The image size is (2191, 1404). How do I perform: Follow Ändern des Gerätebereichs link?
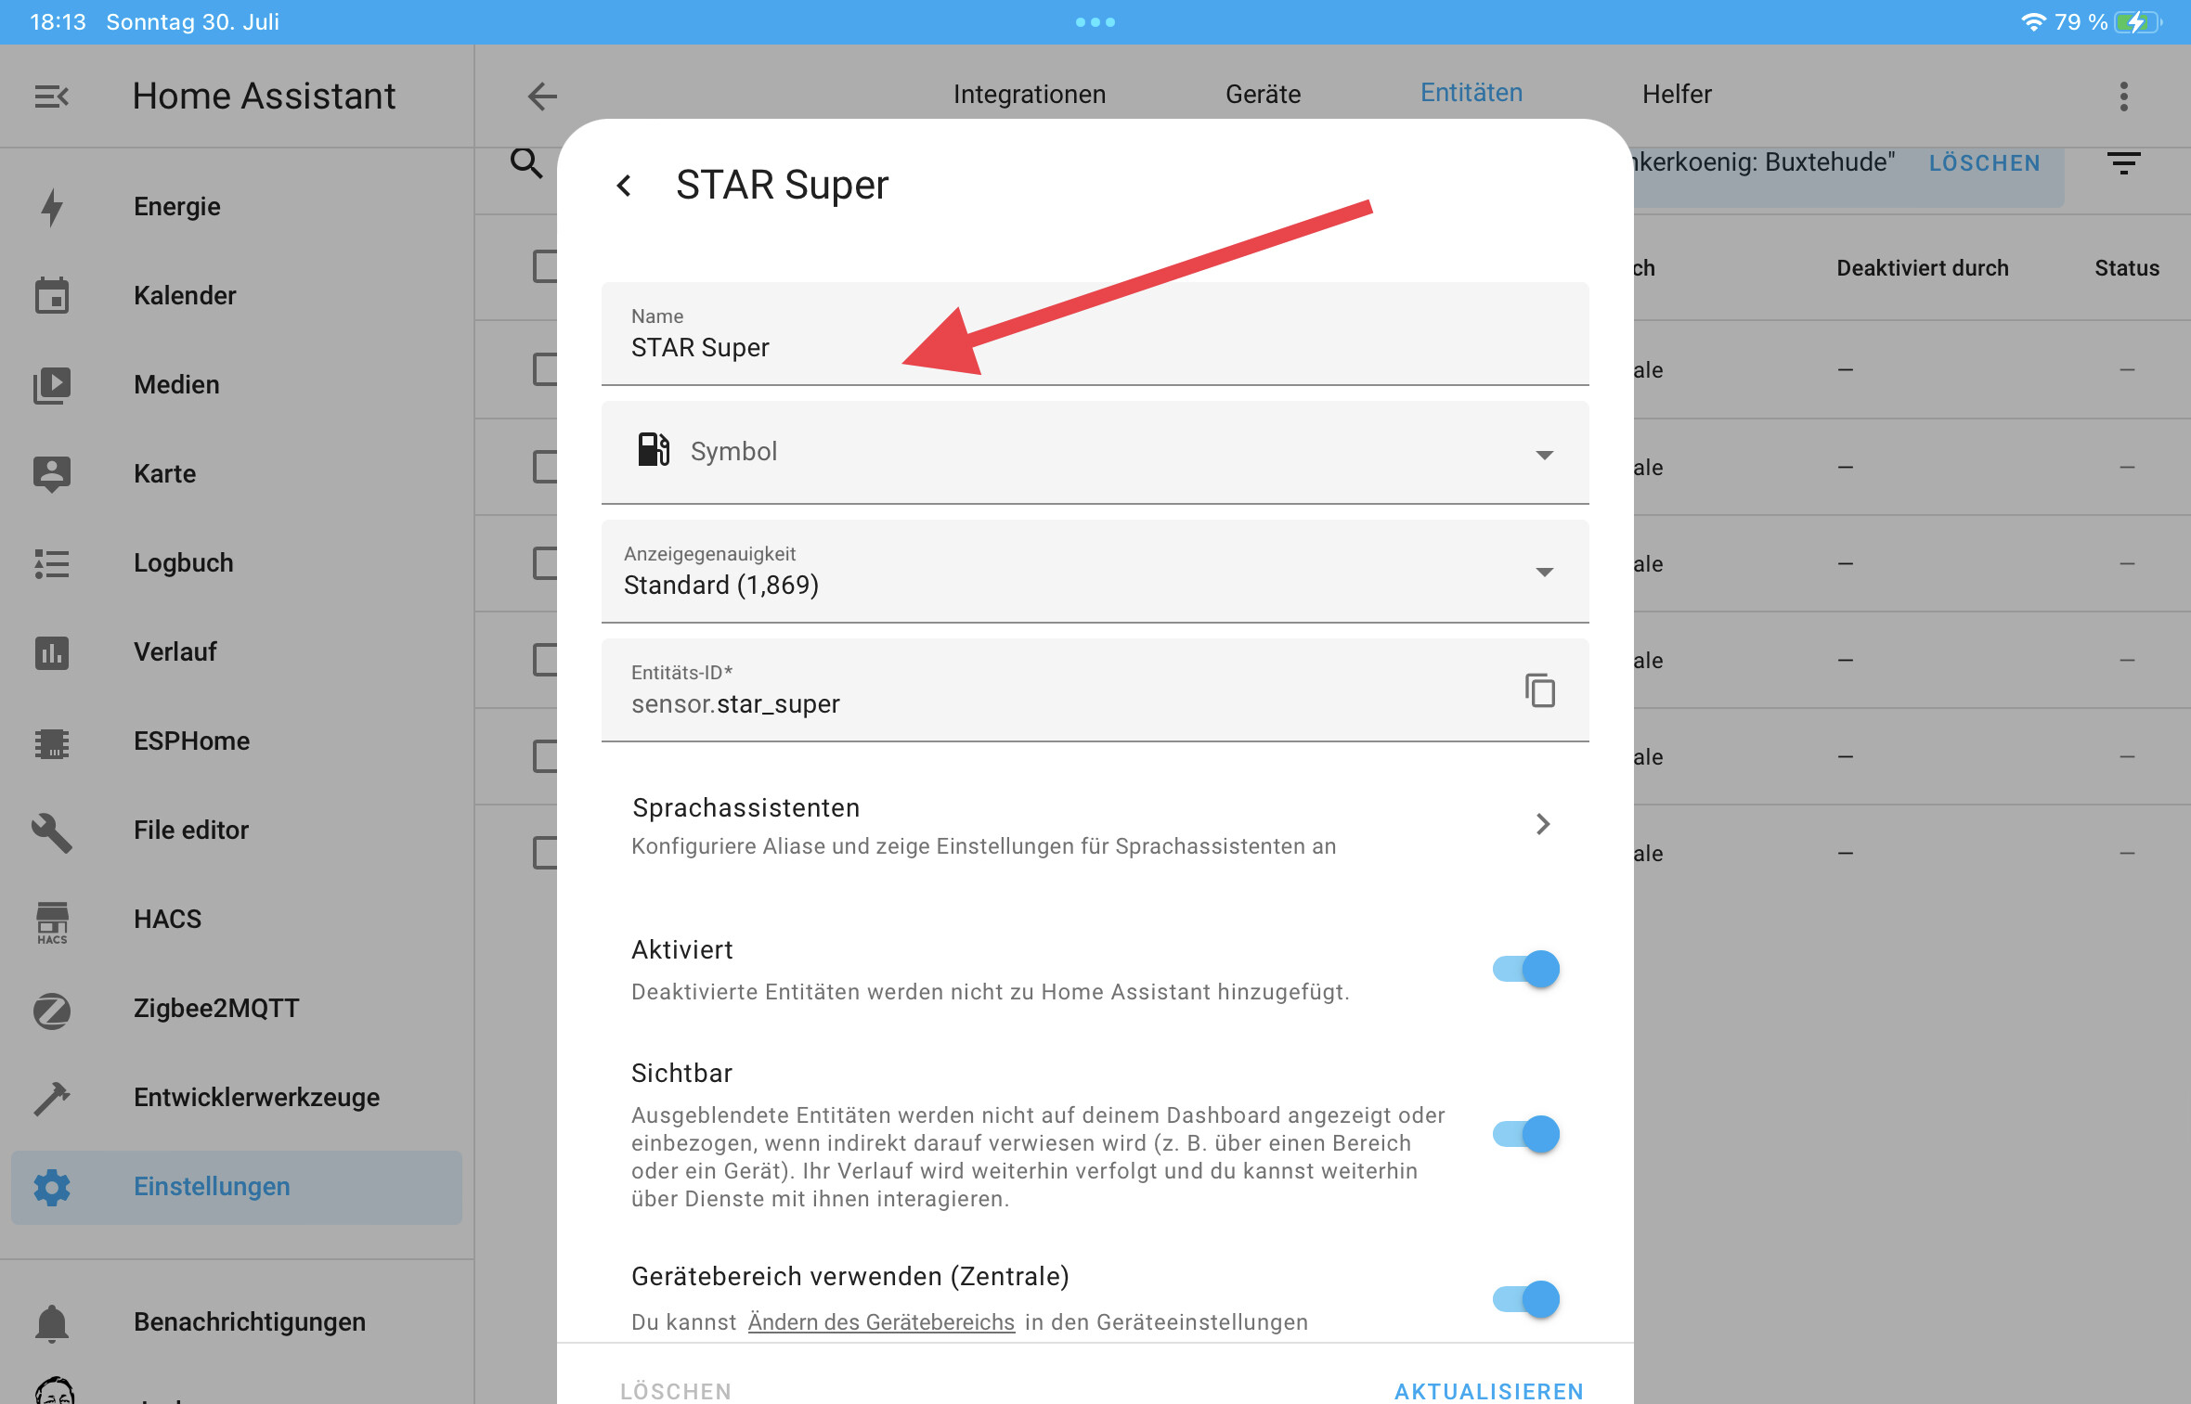pyautogui.click(x=881, y=1322)
